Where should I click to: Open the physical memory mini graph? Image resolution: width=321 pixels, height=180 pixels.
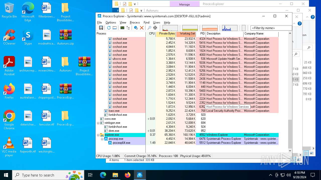click(x=210, y=28)
